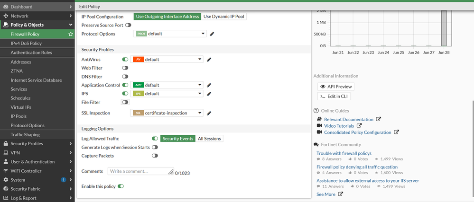The width and height of the screenshot is (474, 202).
Task: Favorite Firewall Policy with star icon
Action: [x=71, y=34]
